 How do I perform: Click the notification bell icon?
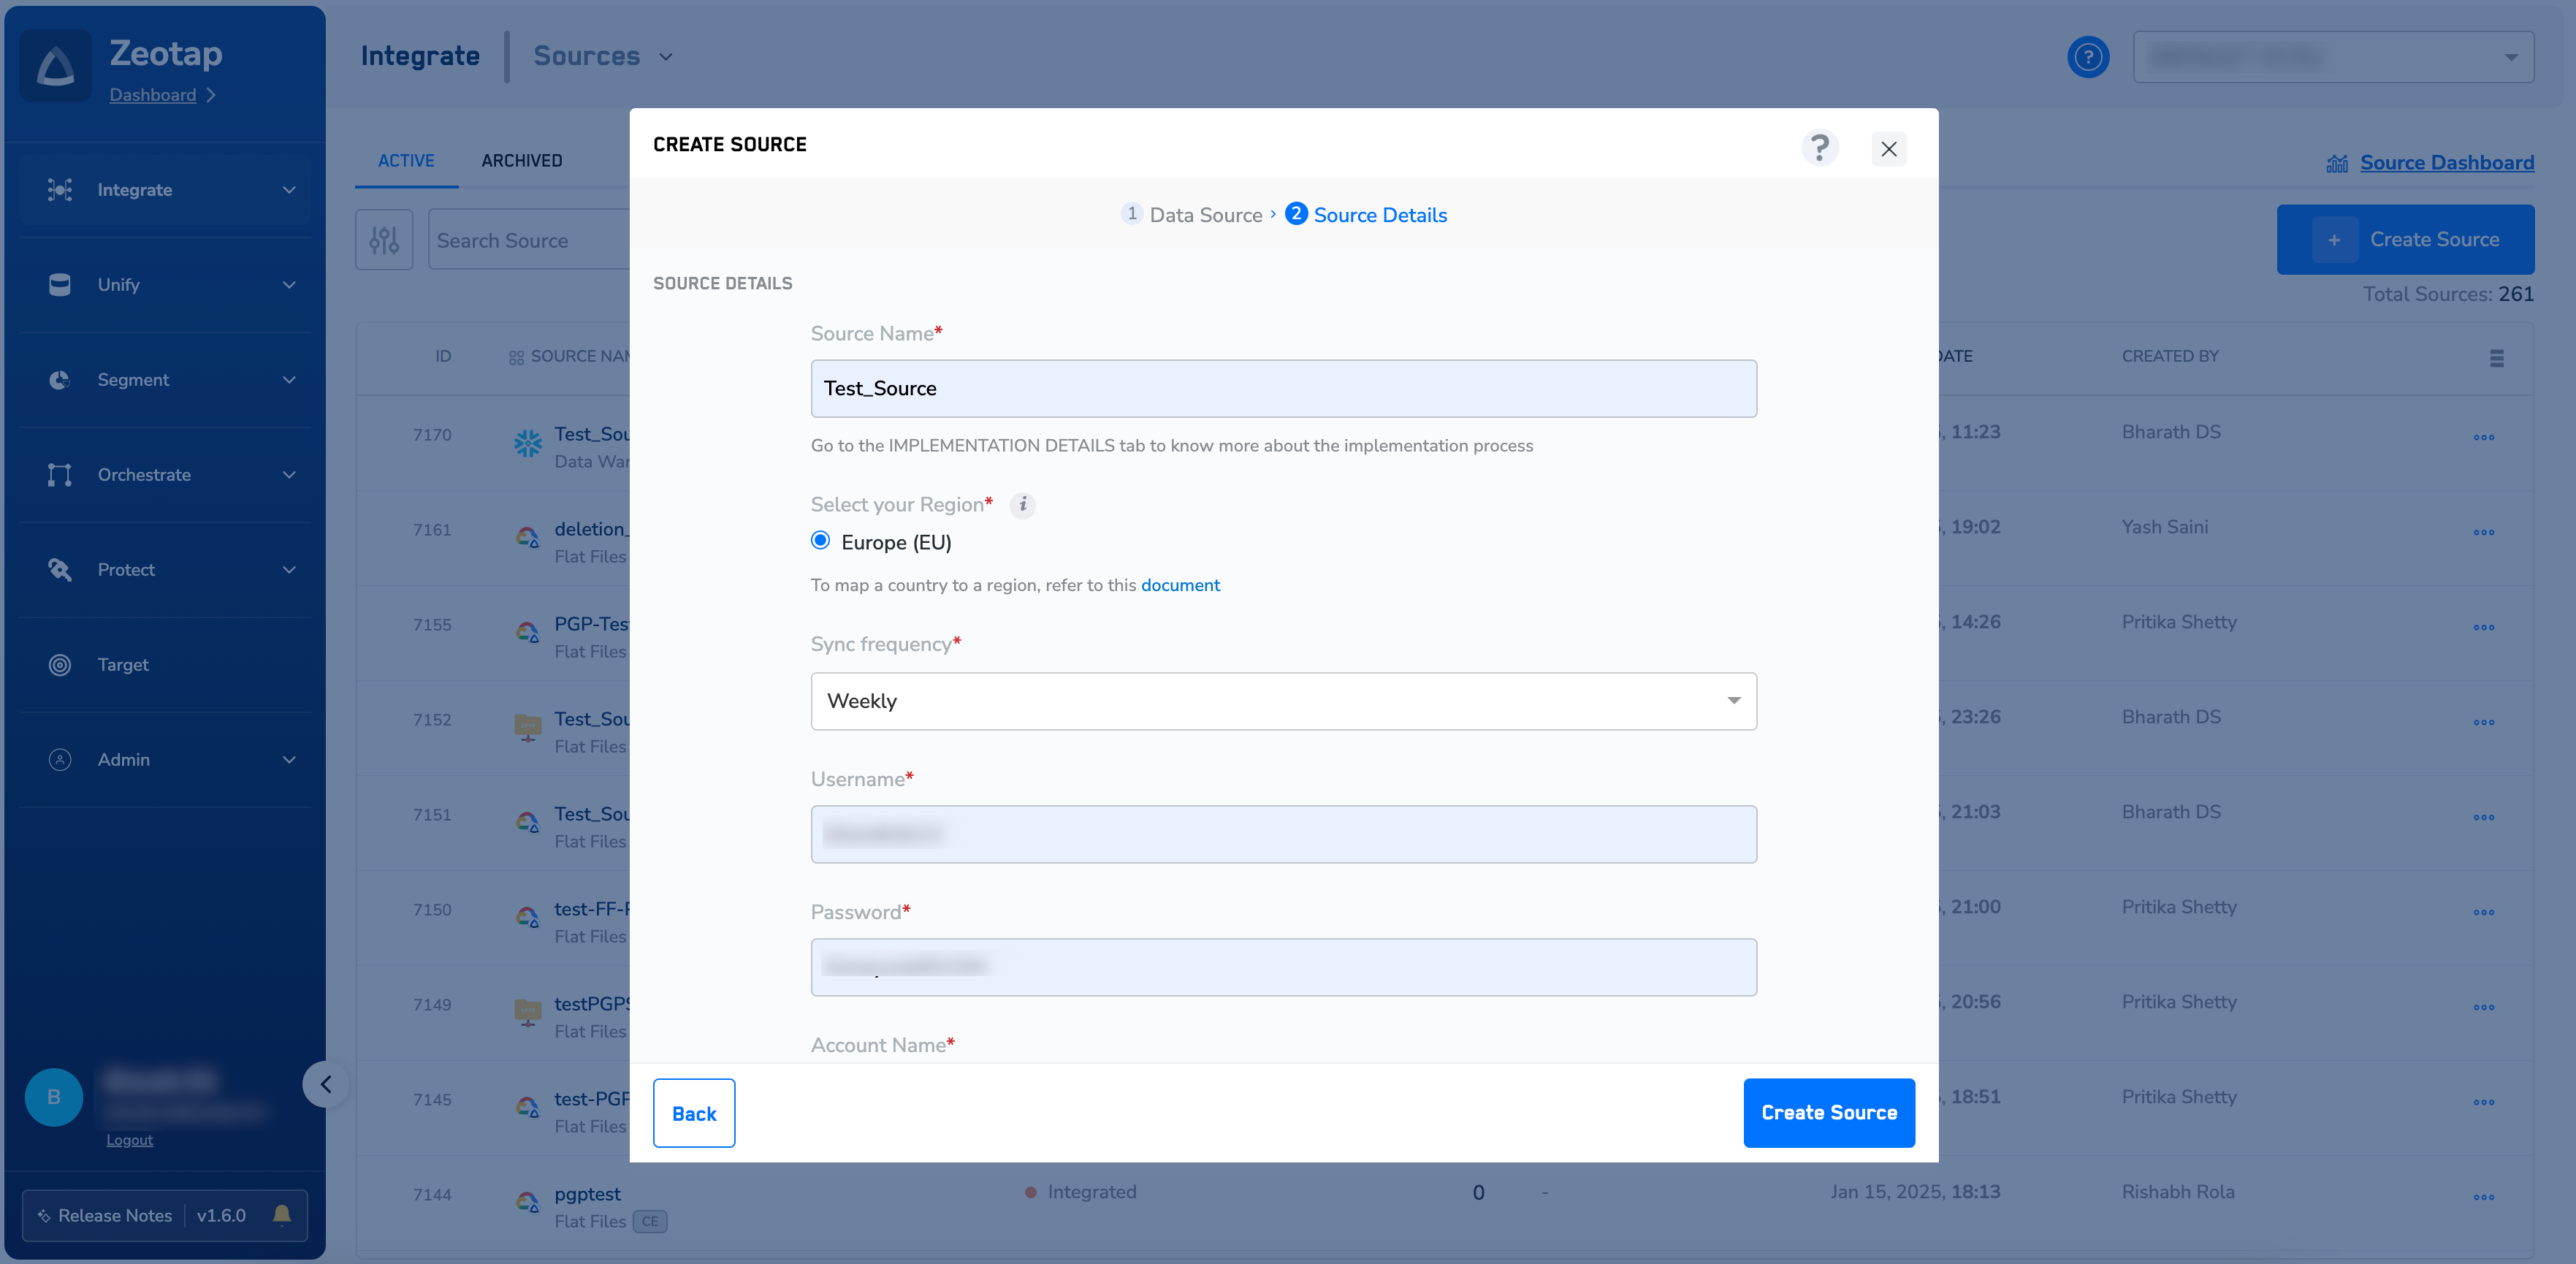tap(282, 1214)
